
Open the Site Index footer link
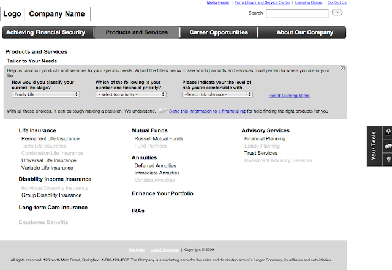pyautogui.click(x=137, y=250)
